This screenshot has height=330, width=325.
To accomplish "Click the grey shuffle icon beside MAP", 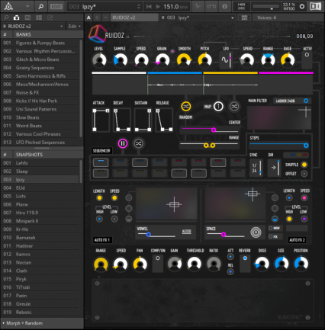I will point(234,107).
